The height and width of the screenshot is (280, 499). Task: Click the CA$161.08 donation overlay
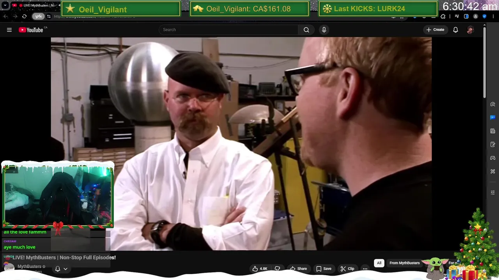point(249,9)
